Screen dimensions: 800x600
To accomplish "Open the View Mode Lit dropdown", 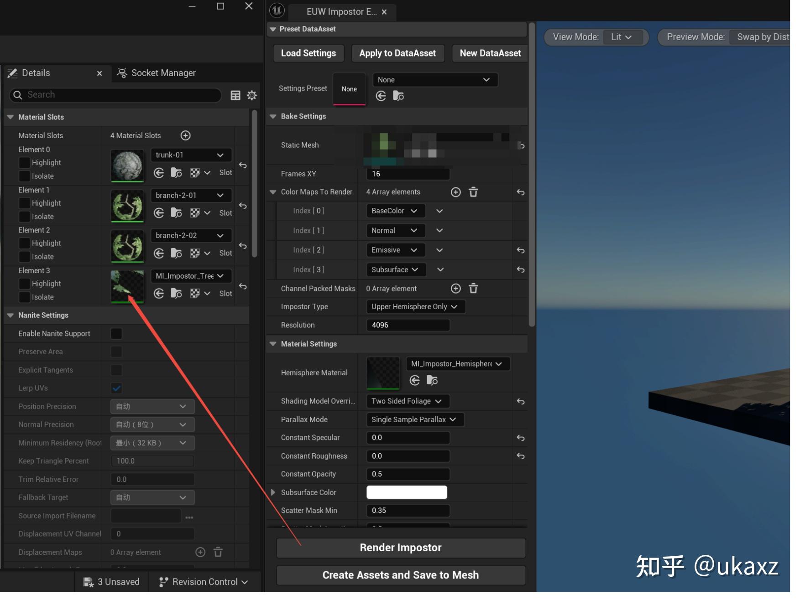I will click(622, 37).
